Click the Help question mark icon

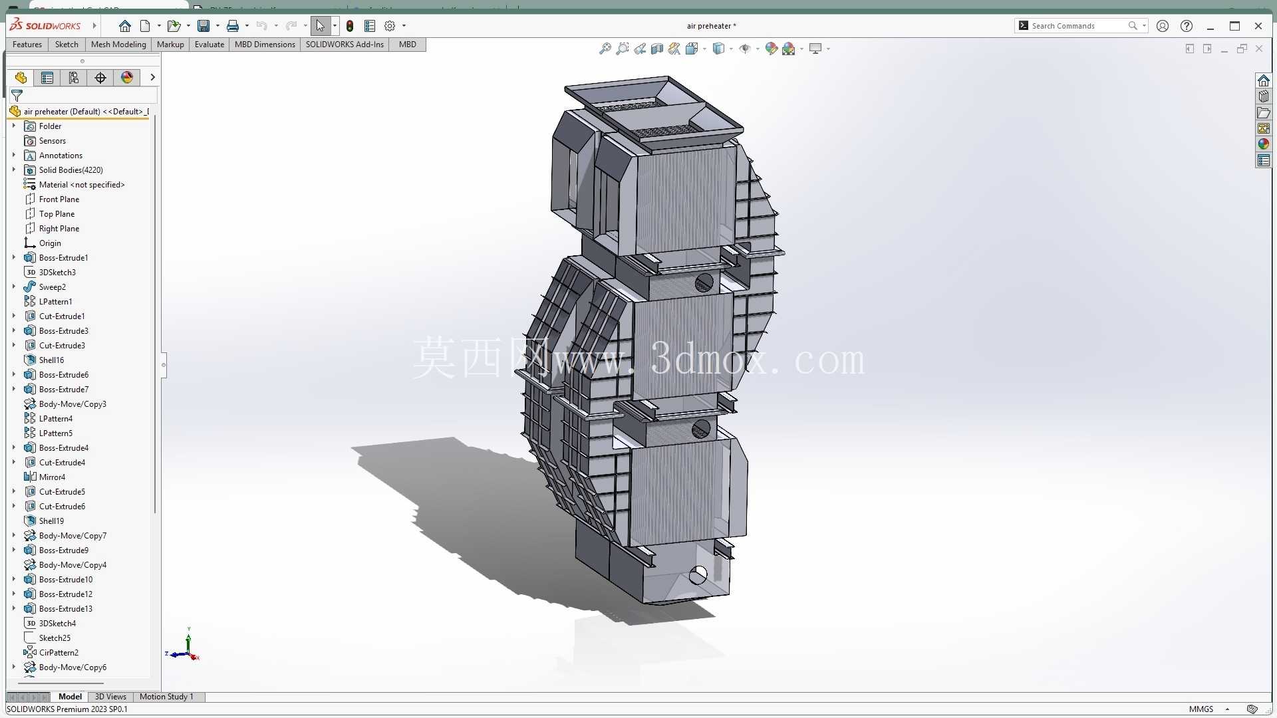pyautogui.click(x=1187, y=26)
